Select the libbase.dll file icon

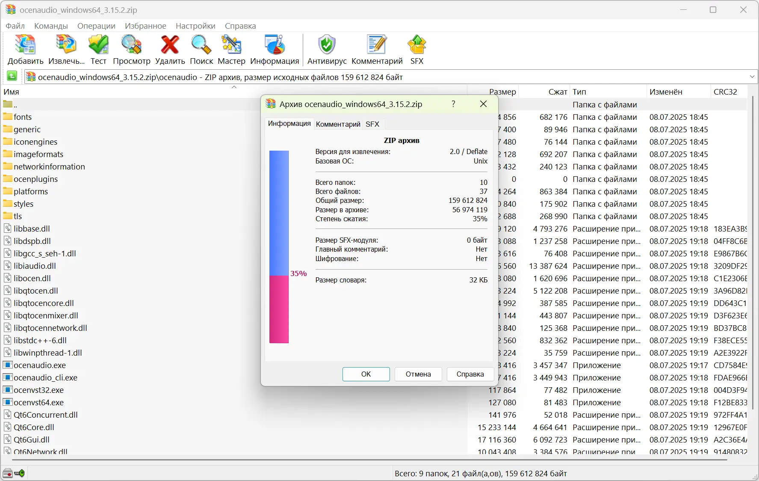coord(8,229)
